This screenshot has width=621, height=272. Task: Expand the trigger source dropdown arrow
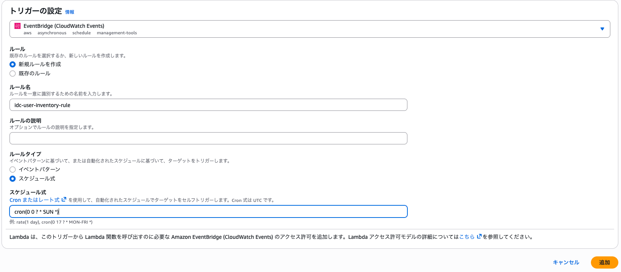click(x=602, y=29)
